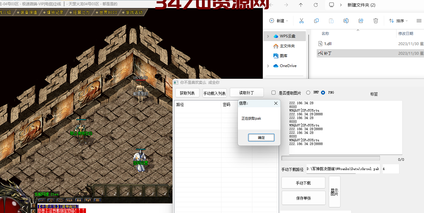Click the IP address log text area
This screenshot has width=424, height=213.
pos(345,127)
